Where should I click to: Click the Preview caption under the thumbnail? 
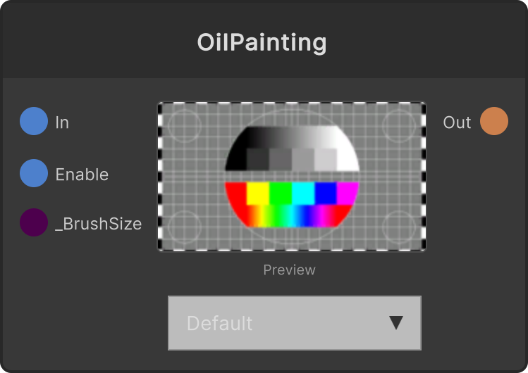coord(289,270)
